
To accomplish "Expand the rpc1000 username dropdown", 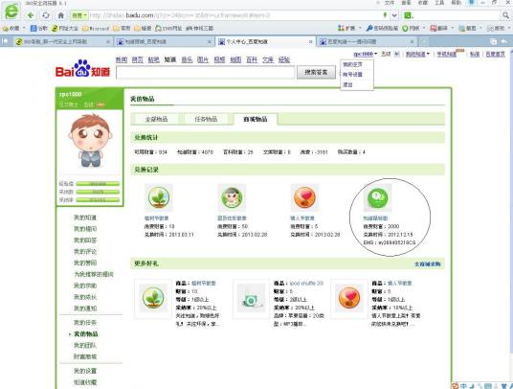I will point(365,54).
